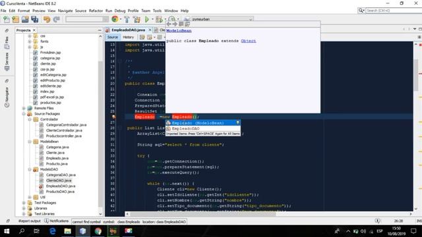Select ClienteDAO.java in Projects tree
The height and width of the screenshot is (237, 422).
59,180
